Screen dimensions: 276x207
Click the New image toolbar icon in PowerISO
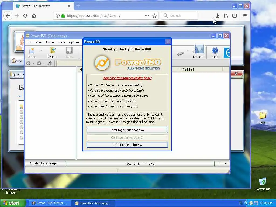(32, 53)
